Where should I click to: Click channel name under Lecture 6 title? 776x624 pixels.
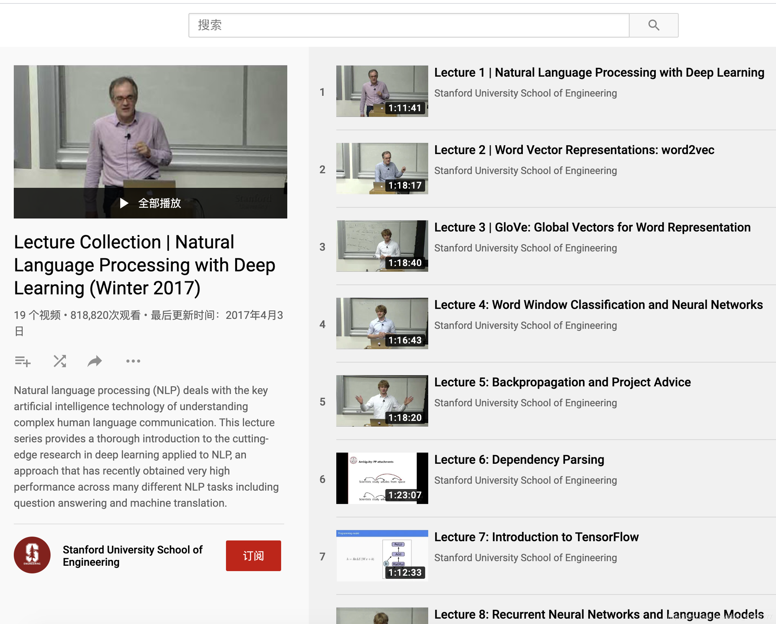pyautogui.click(x=526, y=480)
